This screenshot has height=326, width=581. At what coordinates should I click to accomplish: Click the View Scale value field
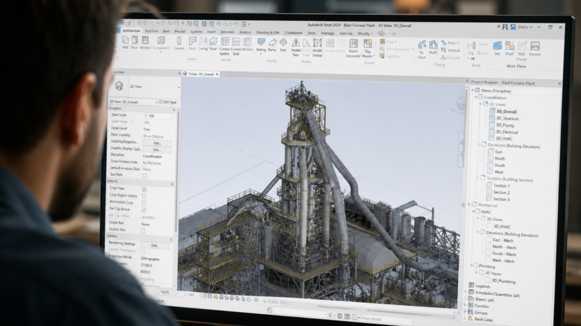pyautogui.click(x=158, y=116)
